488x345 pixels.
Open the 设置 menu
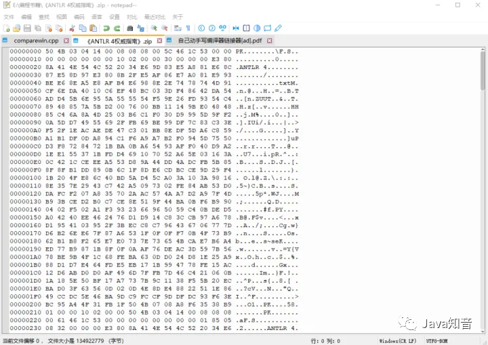[115, 17]
